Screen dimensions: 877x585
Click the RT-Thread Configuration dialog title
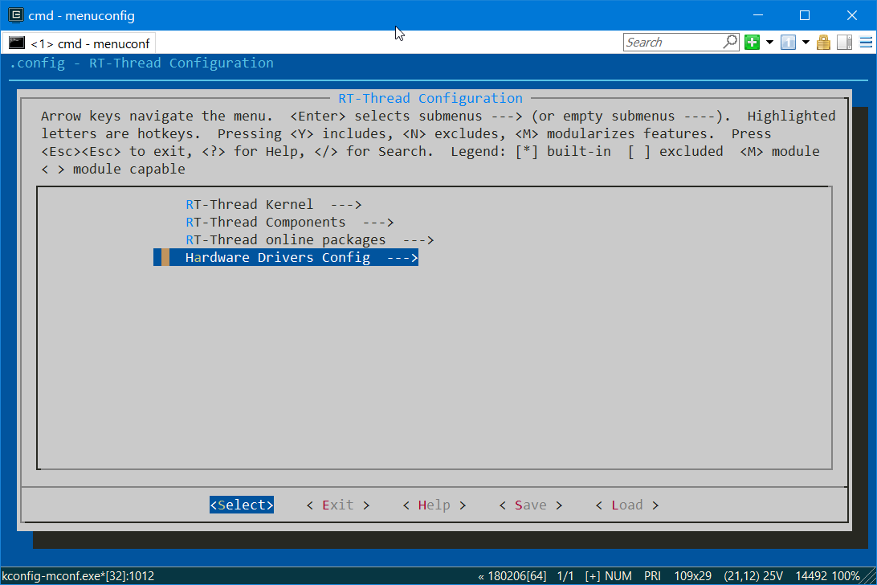coord(430,98)
